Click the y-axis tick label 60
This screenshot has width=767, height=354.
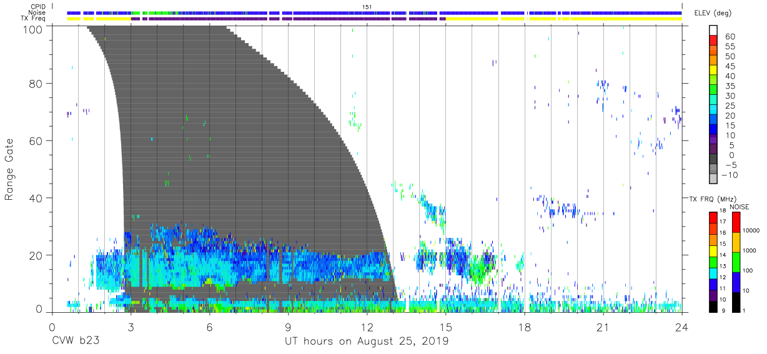[x=36, y=140]
